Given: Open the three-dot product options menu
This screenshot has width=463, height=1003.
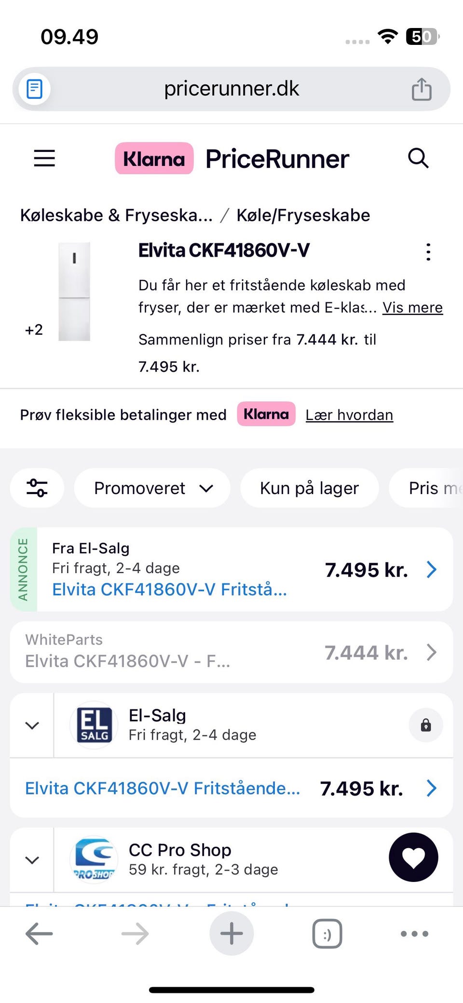Looking at the screenshot, I should (428, 252).
